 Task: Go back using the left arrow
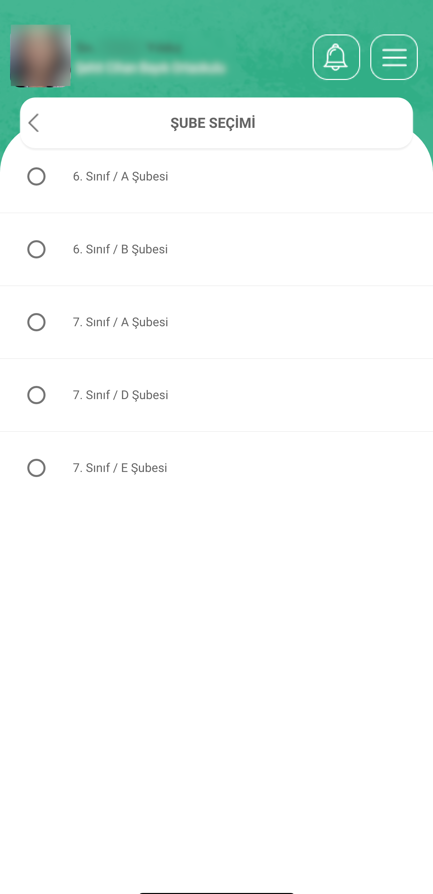pos(34,123)
